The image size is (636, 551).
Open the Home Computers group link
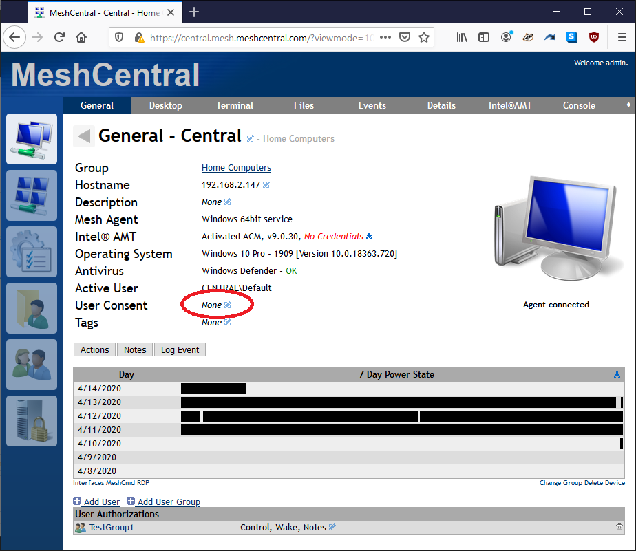point(236,167)
